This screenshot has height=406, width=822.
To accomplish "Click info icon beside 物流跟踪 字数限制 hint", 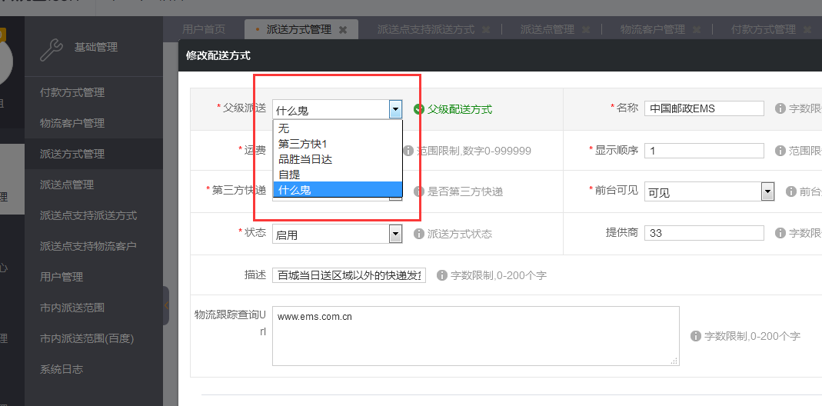I will click(x=696, y=336).
